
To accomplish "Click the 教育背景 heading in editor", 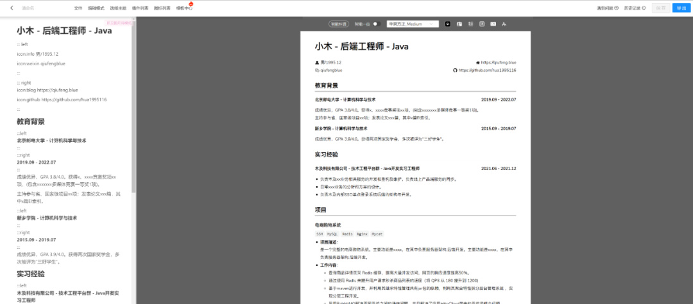I will point(31,121).
